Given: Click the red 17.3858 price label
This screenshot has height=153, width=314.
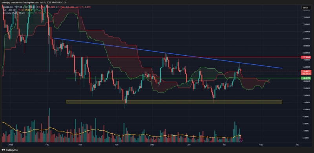Looking at the screenshot, I should (x=306, y=57).
